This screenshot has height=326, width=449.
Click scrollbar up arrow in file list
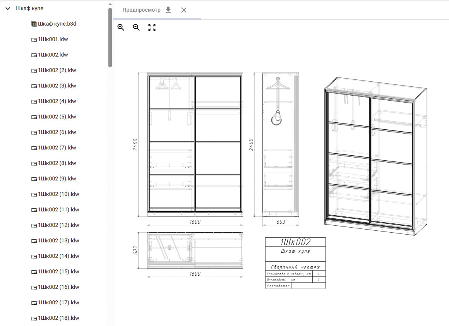(110, 4)
